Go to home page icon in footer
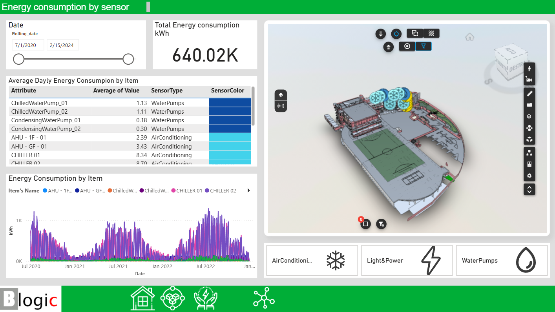555x312 pixels. [x=142, y=299]
